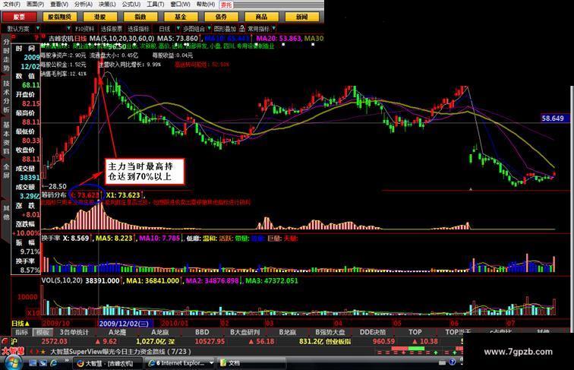Image resolution: width=574 pixels, height=370 pixels.
Task: Click the 2009/12/02(三) date marker
Action: click(124, 324)
